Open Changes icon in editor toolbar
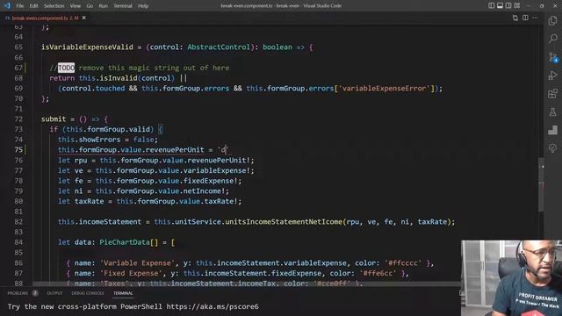 [515, 18]
